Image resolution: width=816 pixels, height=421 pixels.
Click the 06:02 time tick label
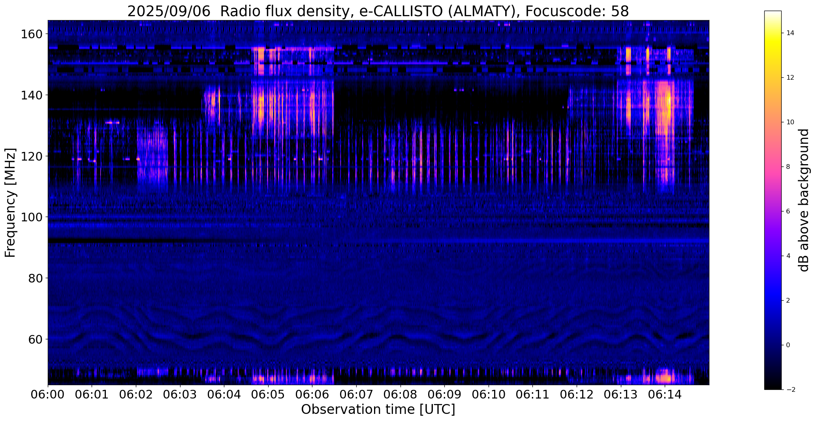pyautogui.click(x=136, y=395)
